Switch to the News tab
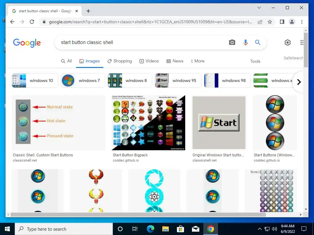The height and width of the screenshot is (235, 314). click(x=175, y=61)
